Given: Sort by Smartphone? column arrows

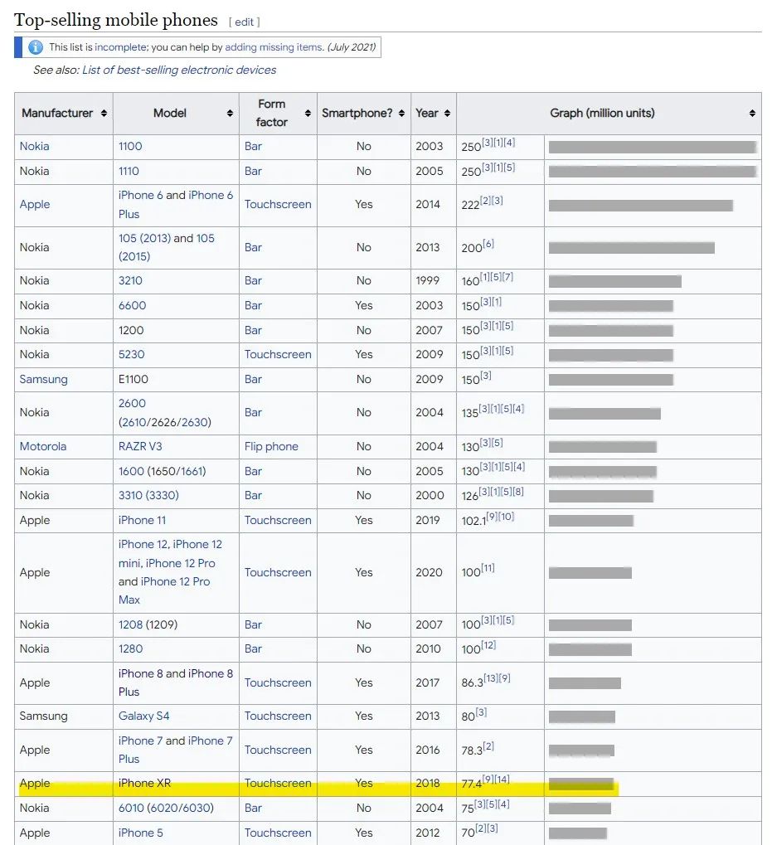Looking at the screenshot, I should (x=401, y=114).
